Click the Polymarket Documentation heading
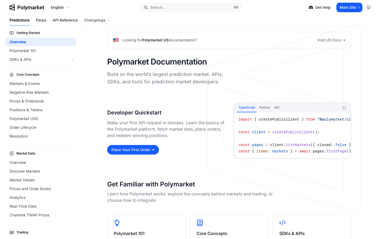The image size is (382, 239). point(157,62)
